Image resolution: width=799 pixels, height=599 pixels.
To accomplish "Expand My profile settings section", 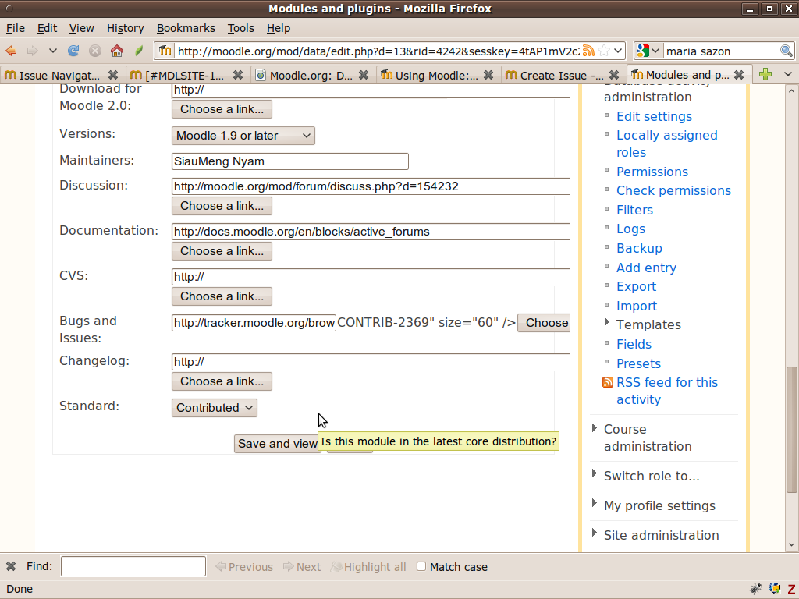I will [x=594, y=503].
